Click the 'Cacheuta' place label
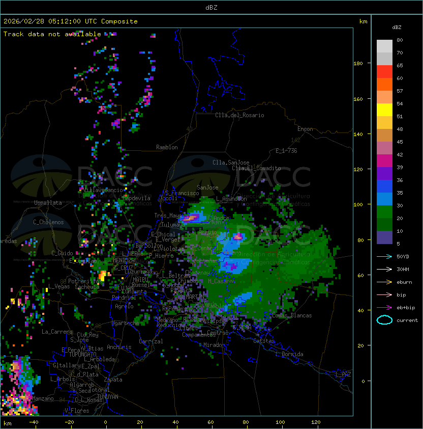The width and height of the screenshot is (423, 429). [x=87, y=287]
